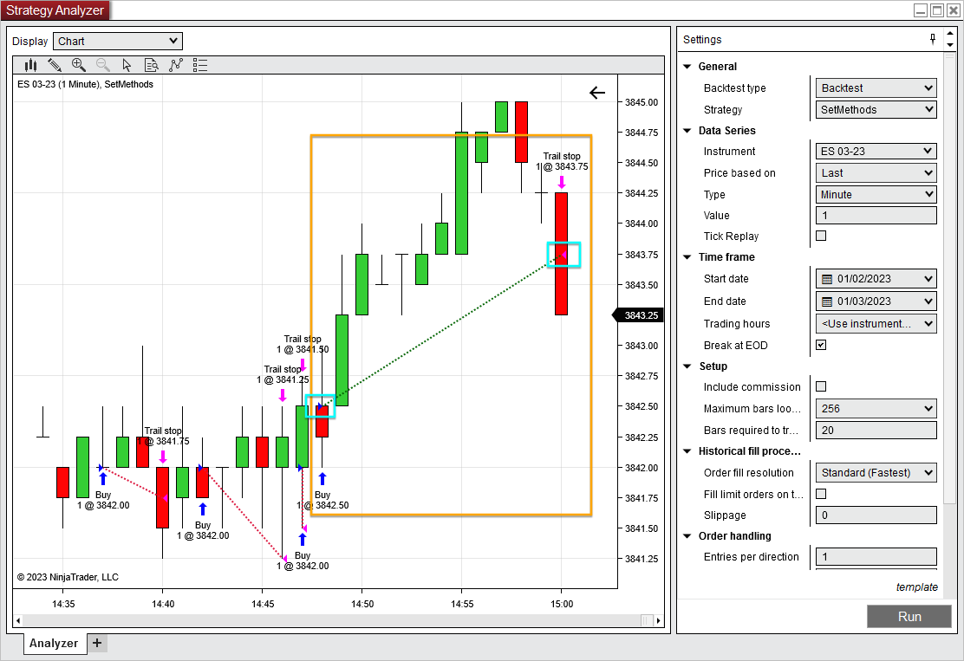Pin the Settings panel
The width and height of the screenshot is (964, 661).
pyautogui.click(x=933, y=39)
